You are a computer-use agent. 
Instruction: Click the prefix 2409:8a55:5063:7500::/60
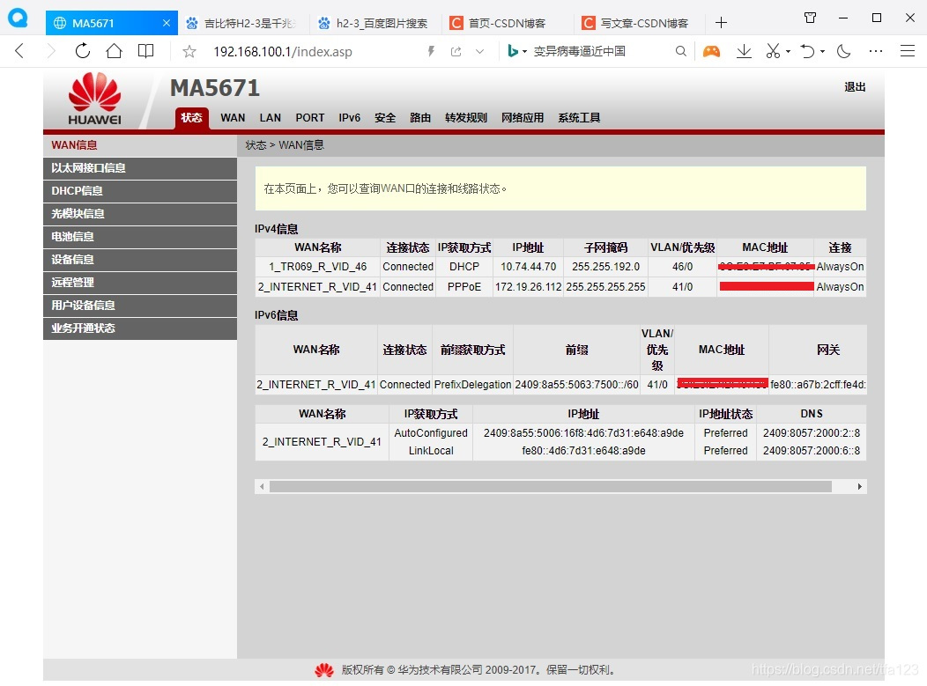coord(576,385)
